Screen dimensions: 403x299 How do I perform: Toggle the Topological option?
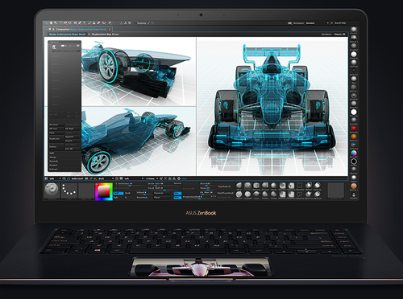coord(224,186)
